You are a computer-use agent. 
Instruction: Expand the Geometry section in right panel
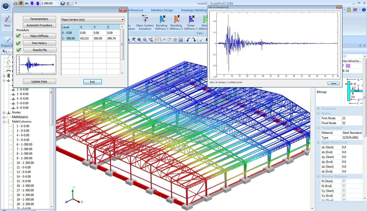click(x=318, y=108)
